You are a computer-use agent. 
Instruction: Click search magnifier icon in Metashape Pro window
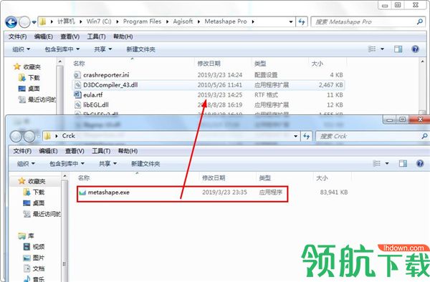[x=419, y=21]
